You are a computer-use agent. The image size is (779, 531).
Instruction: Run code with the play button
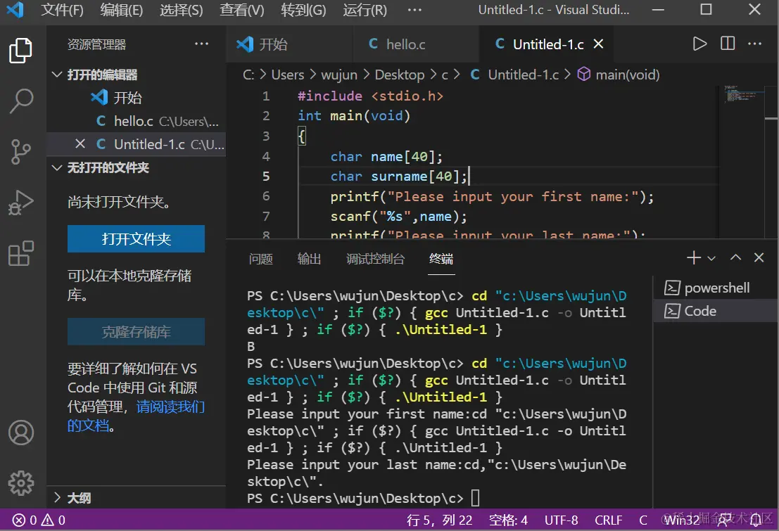[x=699, y=44]
